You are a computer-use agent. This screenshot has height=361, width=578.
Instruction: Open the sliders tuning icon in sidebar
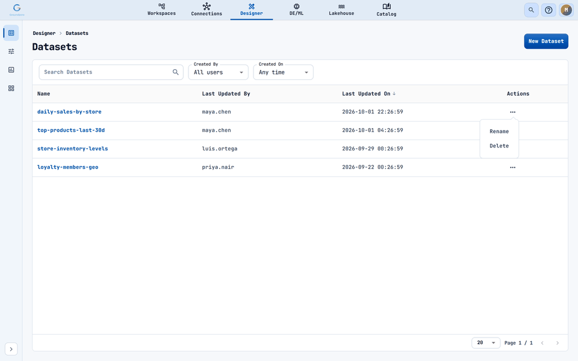[x=11, y=51]
